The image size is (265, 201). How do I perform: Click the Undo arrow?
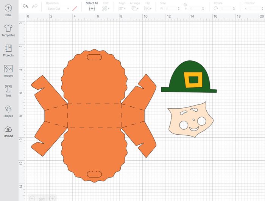click(x=25, y=6)
